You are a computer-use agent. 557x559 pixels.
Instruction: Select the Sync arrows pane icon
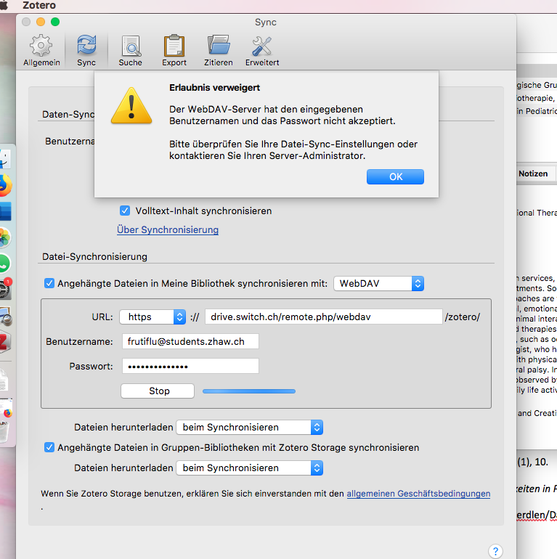[86, 50]
